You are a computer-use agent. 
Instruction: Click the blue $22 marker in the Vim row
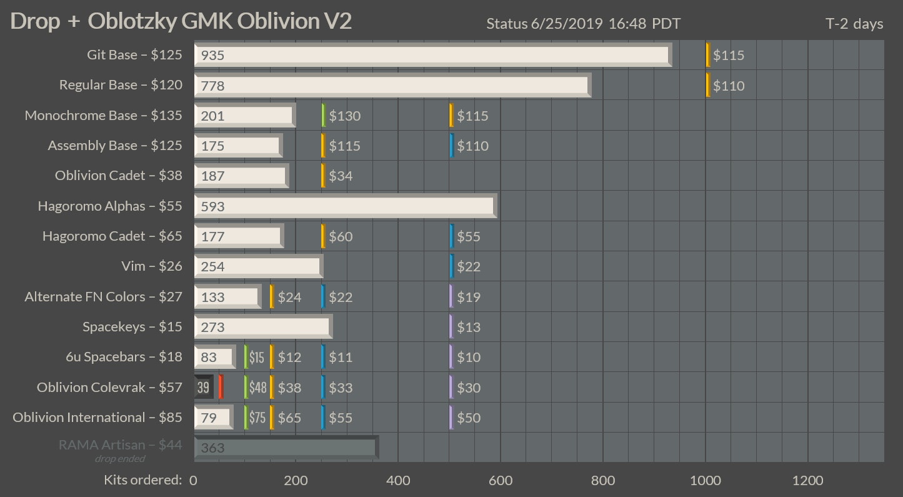point(452,266)
